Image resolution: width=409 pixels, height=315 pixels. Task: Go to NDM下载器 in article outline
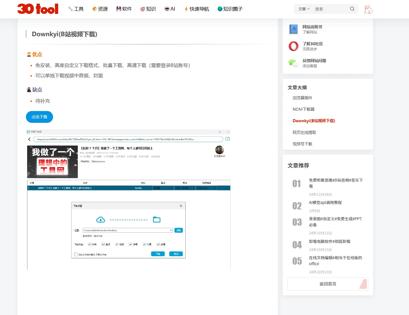click(x=304, y=109)
